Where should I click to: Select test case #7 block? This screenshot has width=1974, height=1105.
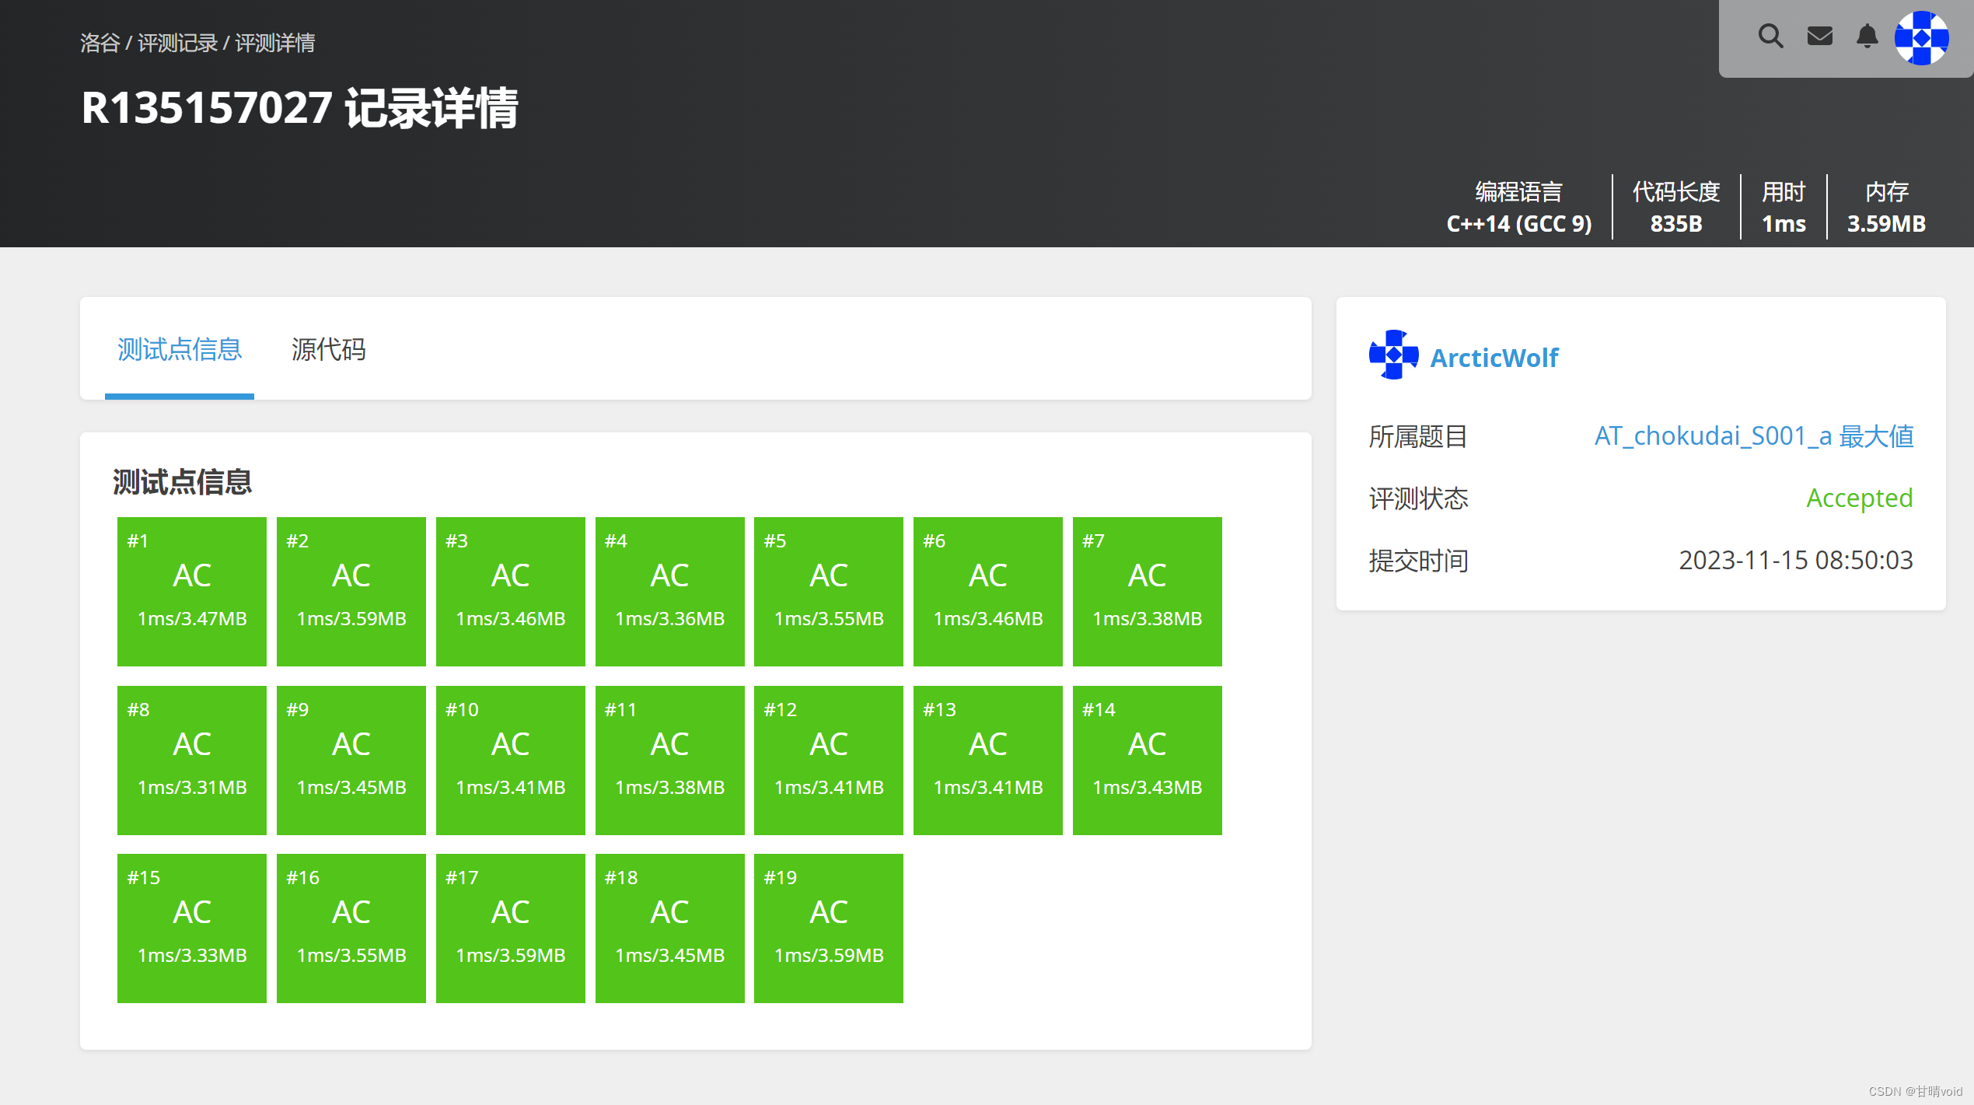[x=1148, y=592]
